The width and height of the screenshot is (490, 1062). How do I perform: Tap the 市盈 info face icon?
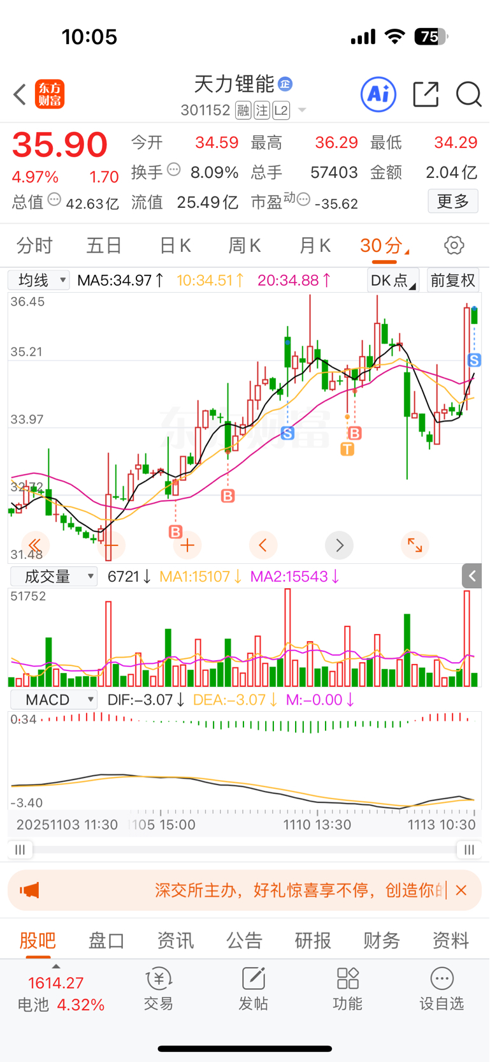tap(303, 200)
